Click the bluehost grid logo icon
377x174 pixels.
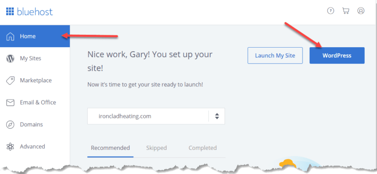pyautogui.click(x=10, y=11)
